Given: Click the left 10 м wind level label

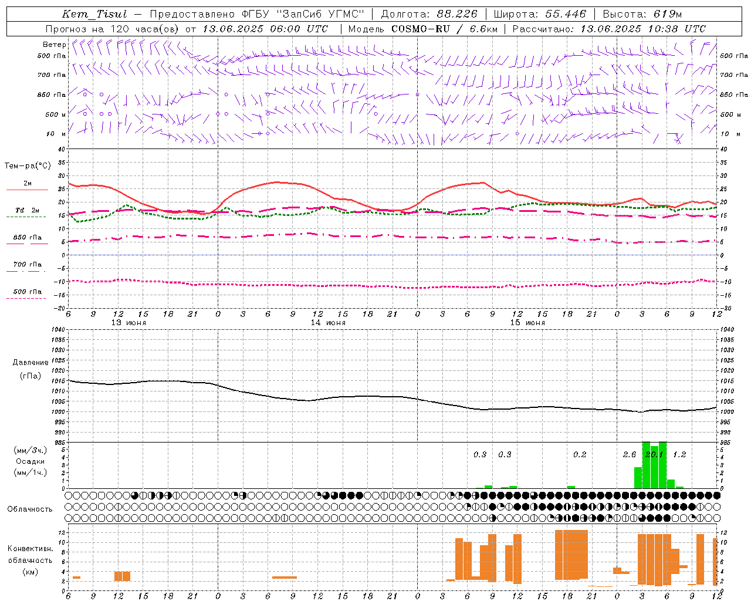Looking at the screenshot, I should (56, 134).
